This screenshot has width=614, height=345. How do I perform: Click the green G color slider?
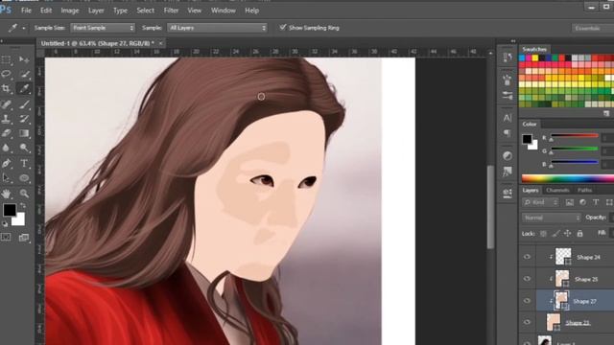574,149
